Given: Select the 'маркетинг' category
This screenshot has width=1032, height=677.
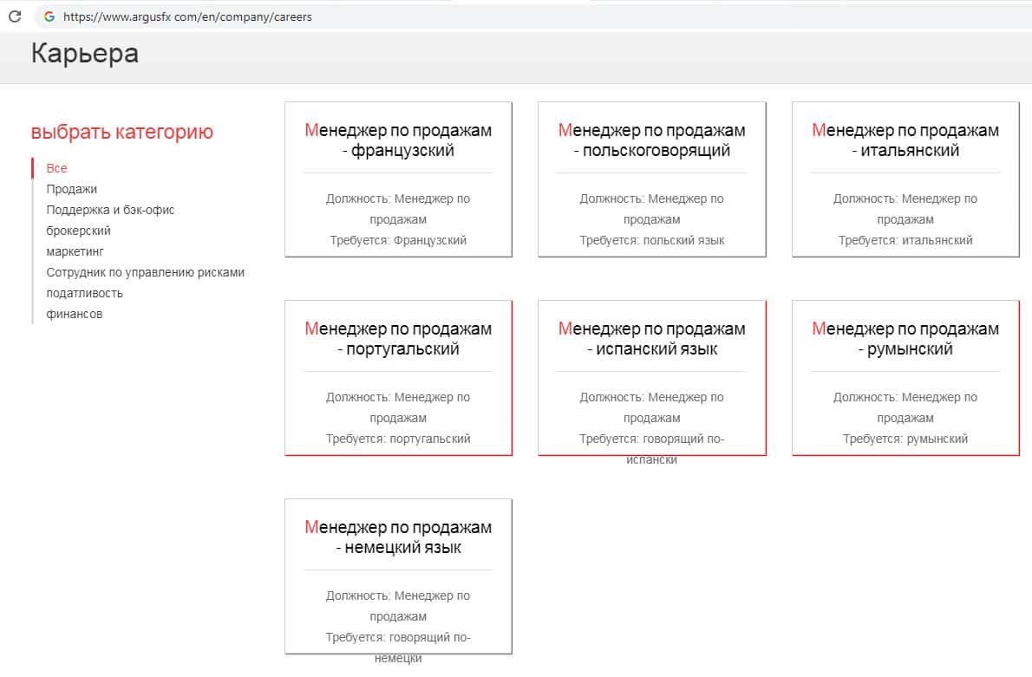Looking at the screenshot, I should coord(75,251).
